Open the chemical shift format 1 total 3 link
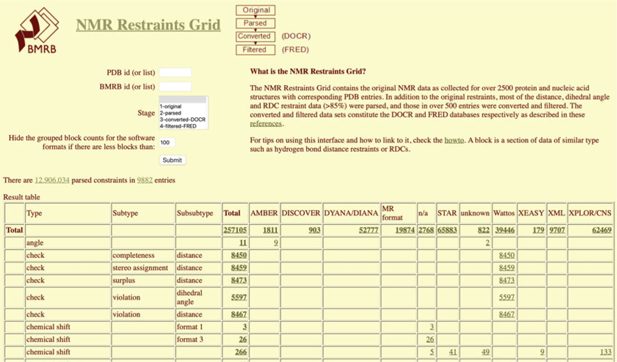 [245, 327]
